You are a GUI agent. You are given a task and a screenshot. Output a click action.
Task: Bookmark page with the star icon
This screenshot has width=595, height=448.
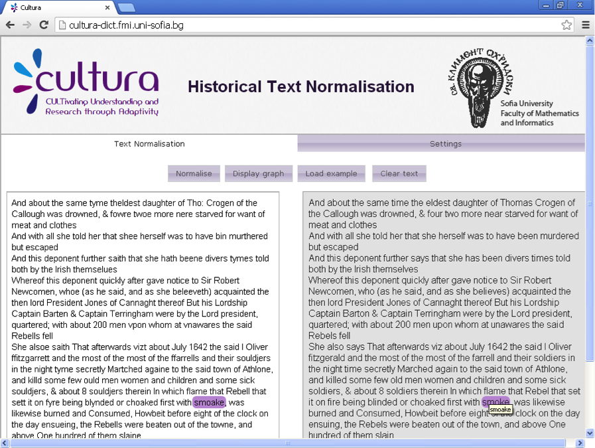[566, 25]
